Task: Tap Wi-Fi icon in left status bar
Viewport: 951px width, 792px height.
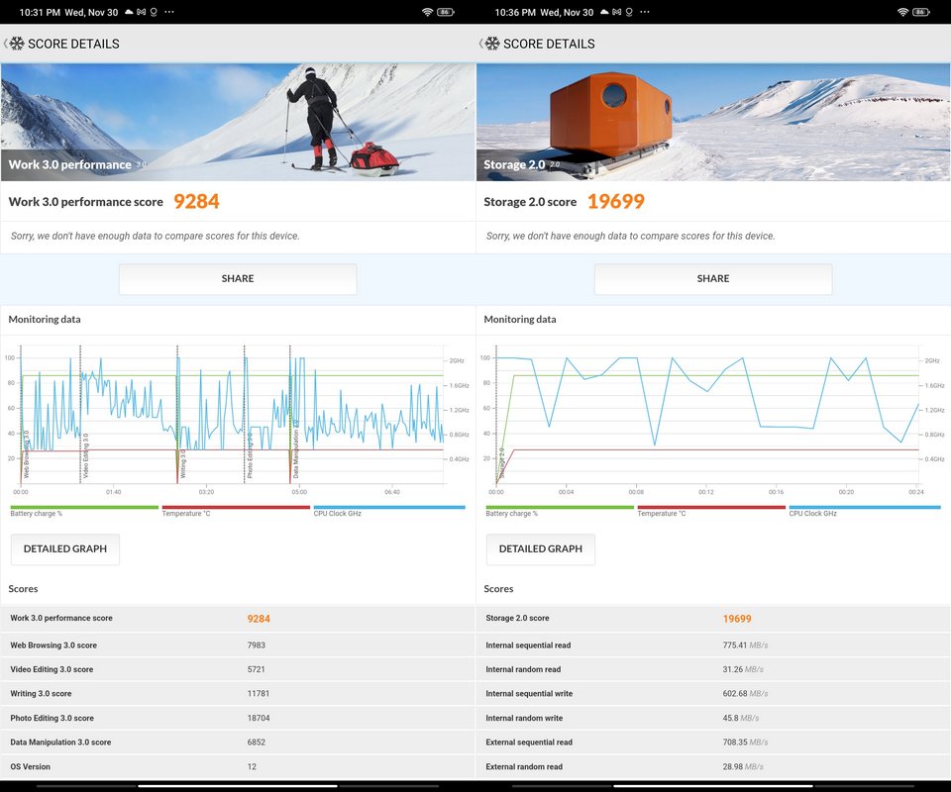Action: coord(428,12)
